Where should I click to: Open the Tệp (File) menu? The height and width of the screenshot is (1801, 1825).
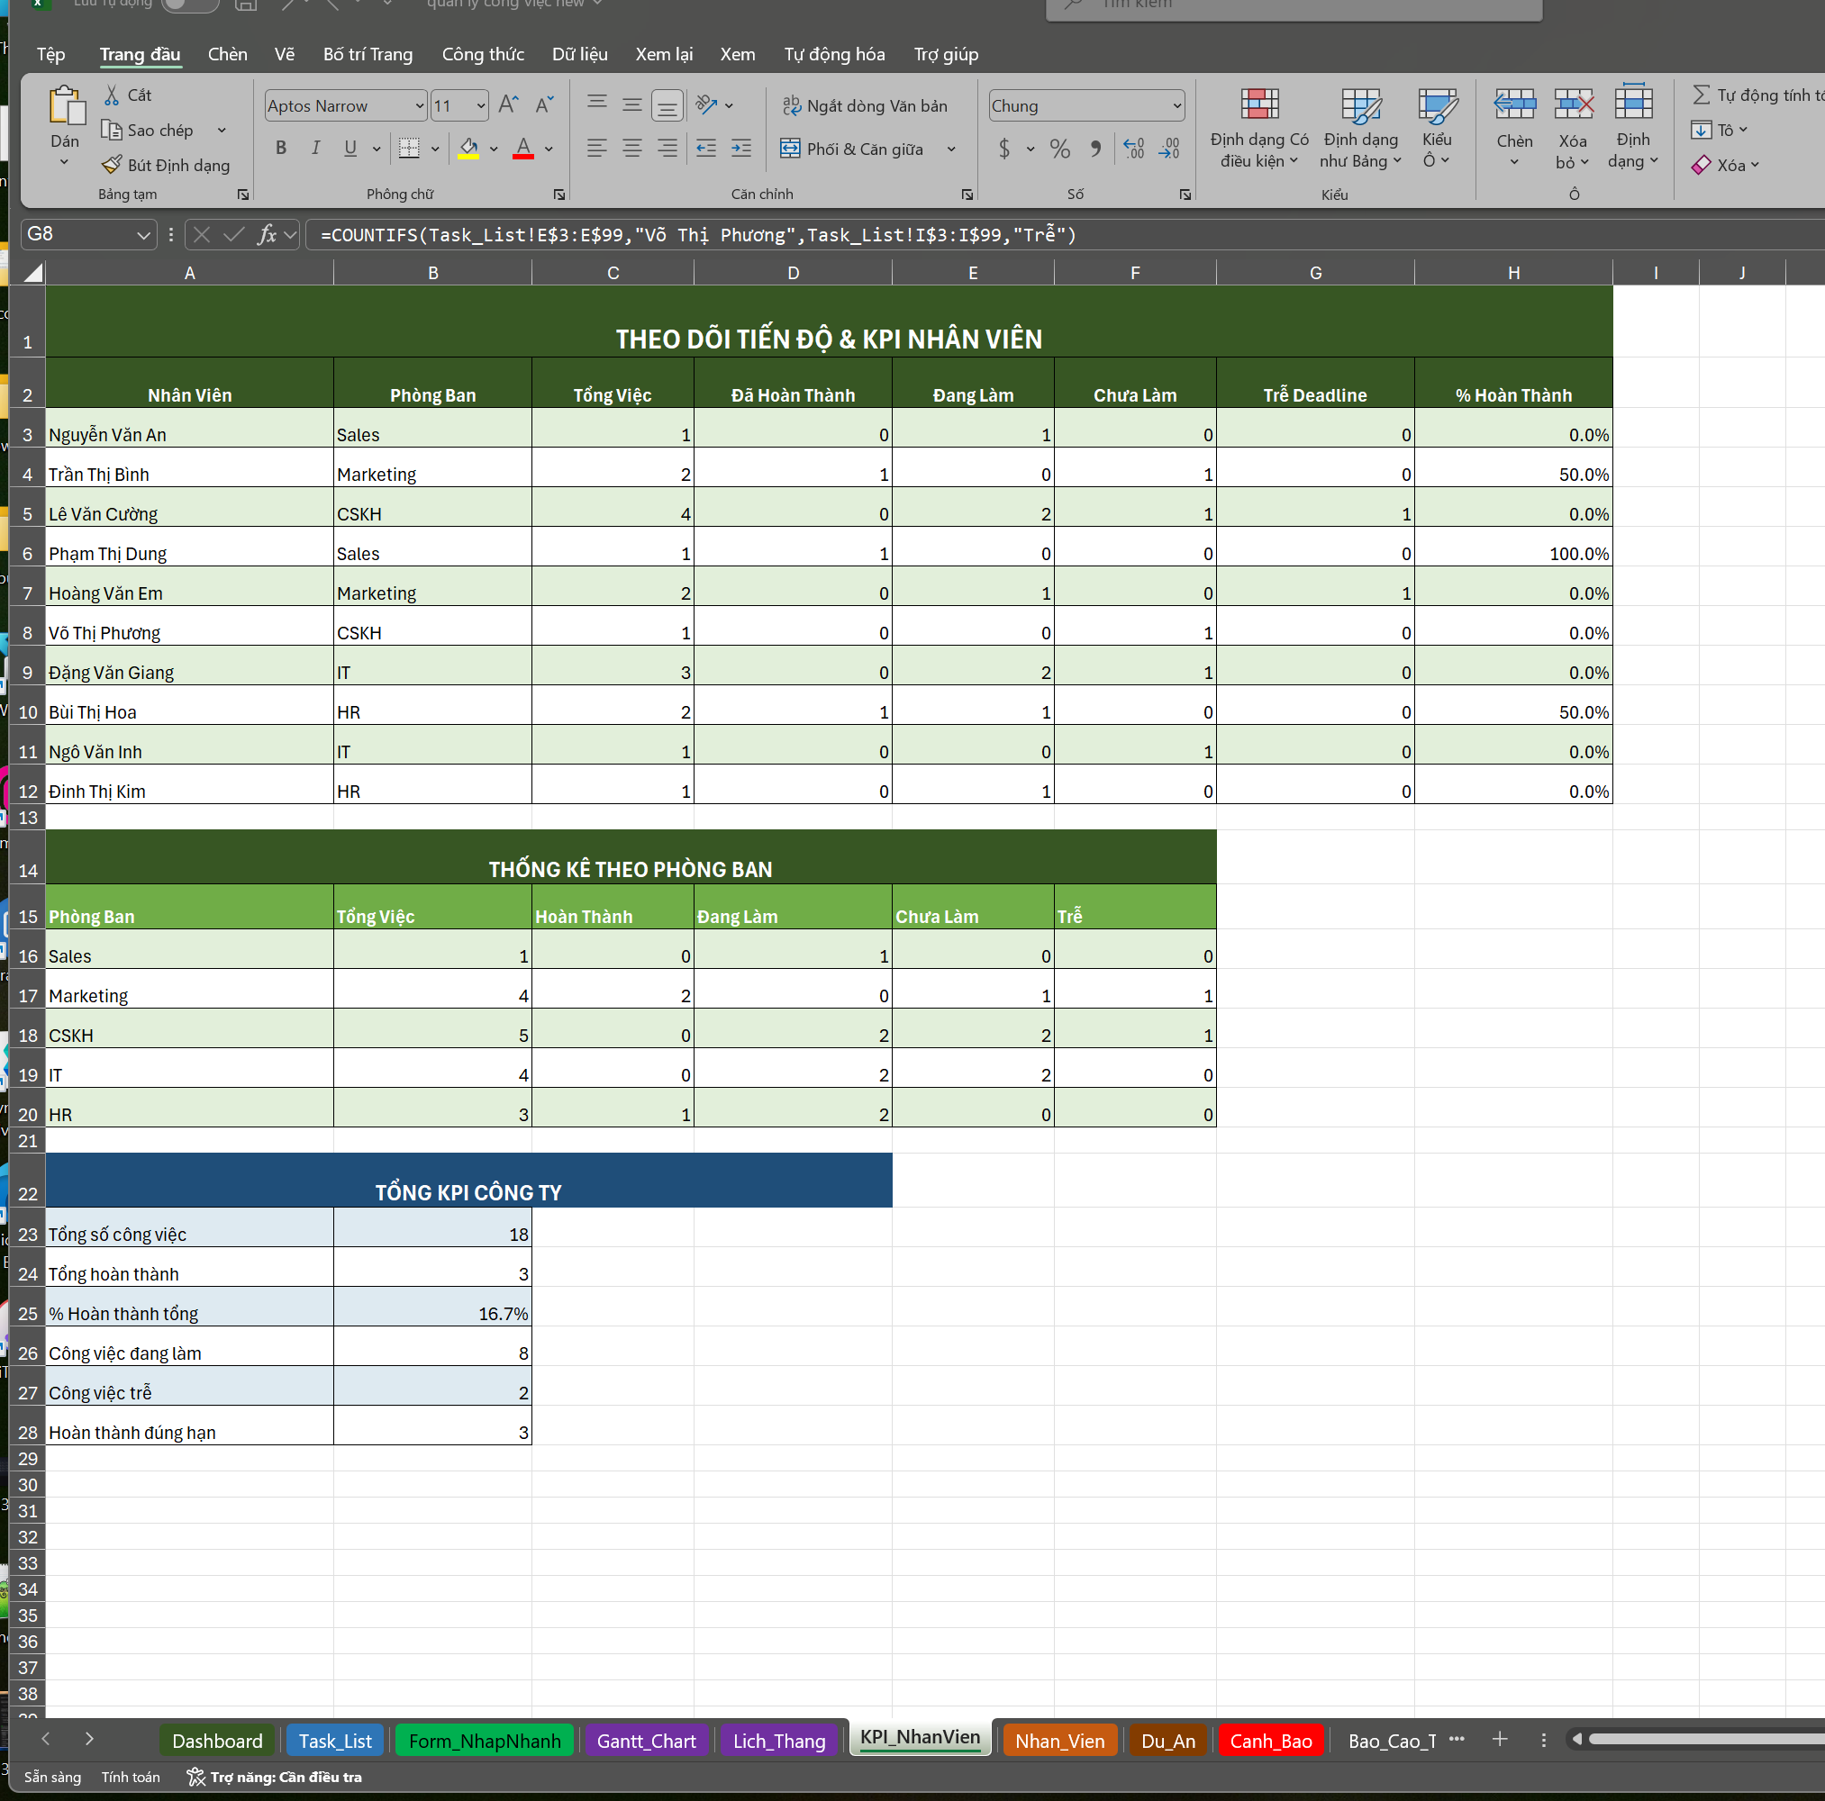[51, 54]
